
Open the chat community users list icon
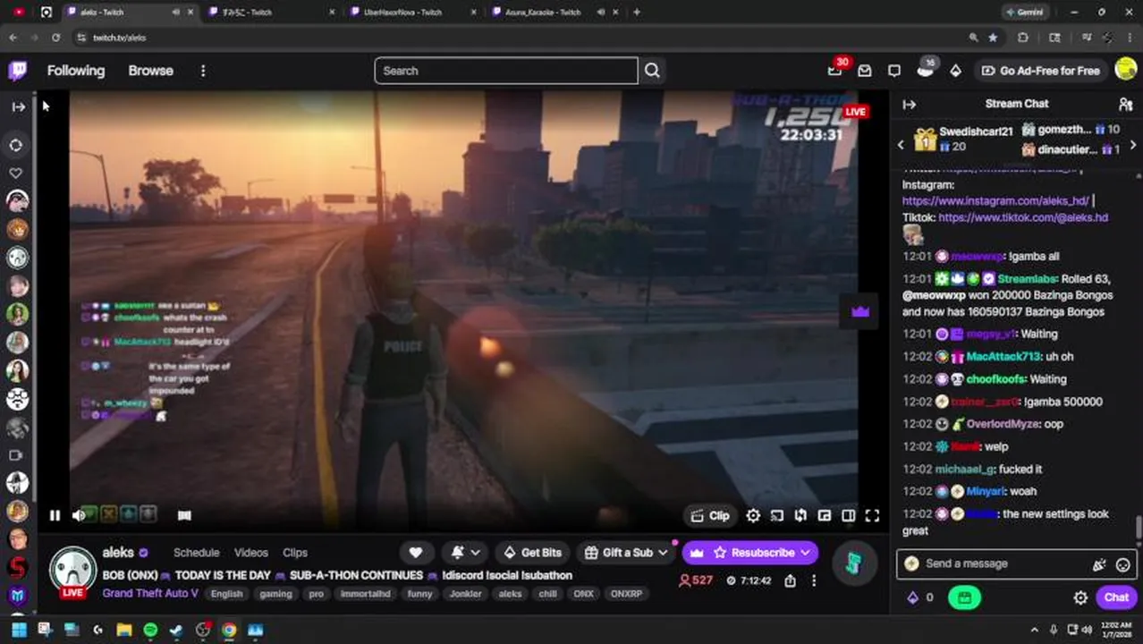pyautogui.click(x=1125, y=105)
